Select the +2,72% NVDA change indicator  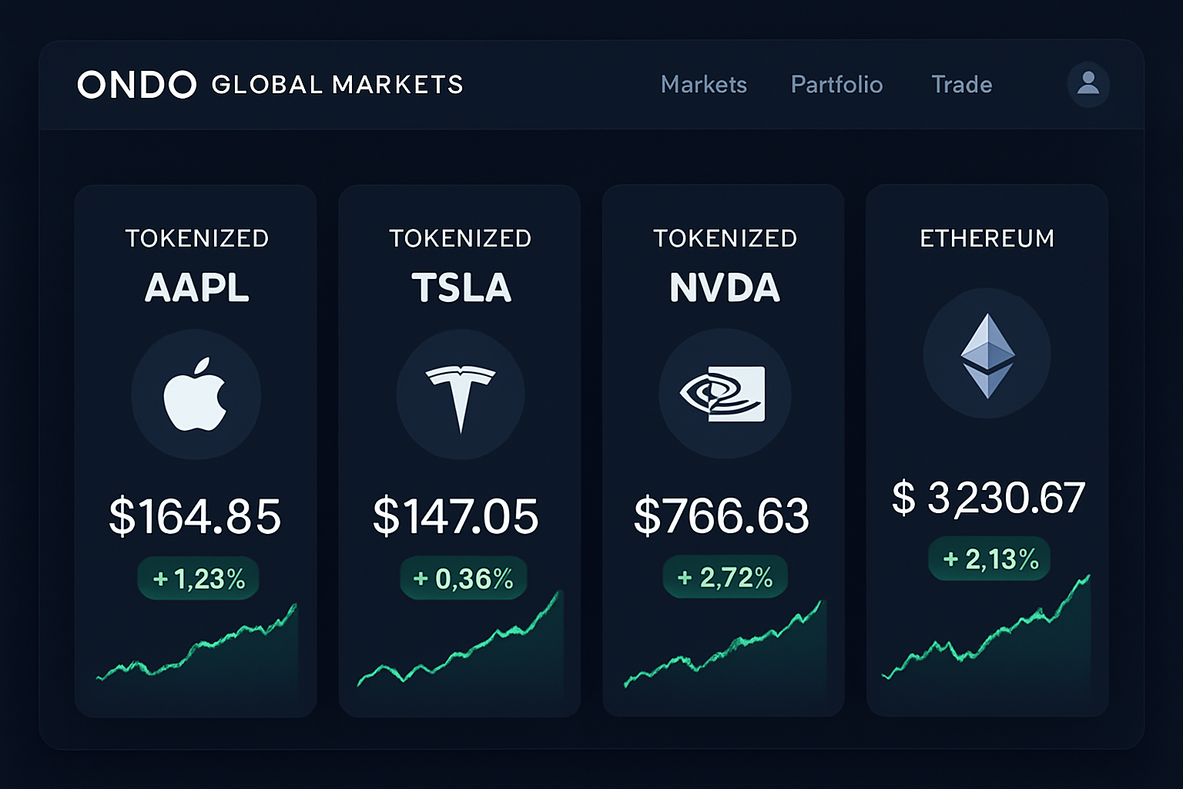click(x=725, y=577)
